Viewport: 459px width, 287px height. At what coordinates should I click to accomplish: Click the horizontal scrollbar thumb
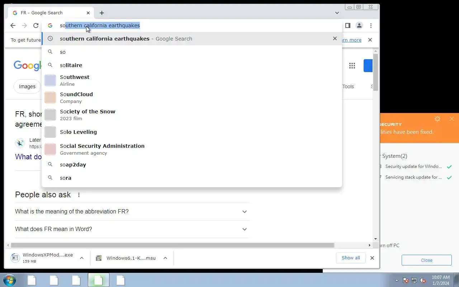click(x=172, y=245)
